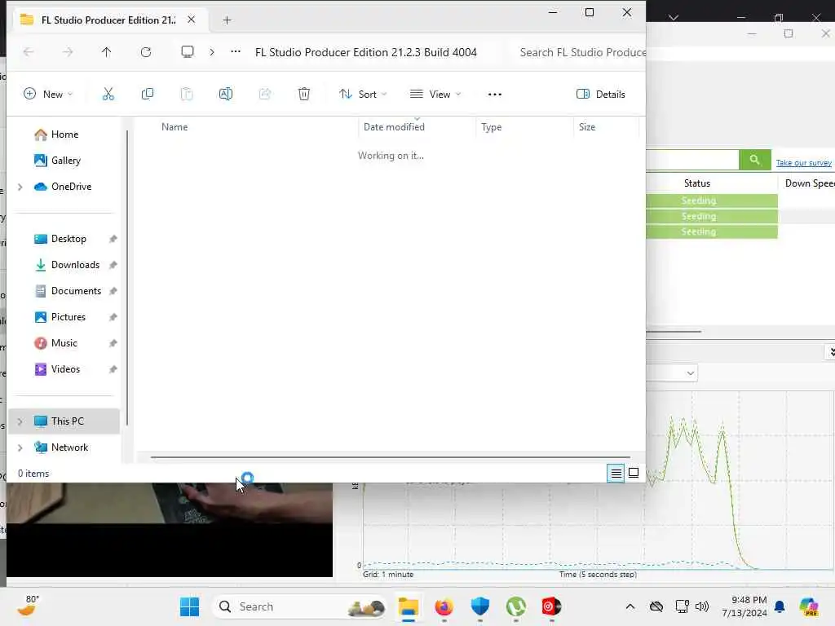Screen dimensions: 835x626
Task: Switch to details list view icon
Action: pyautogui.click(x=616, y=473)
